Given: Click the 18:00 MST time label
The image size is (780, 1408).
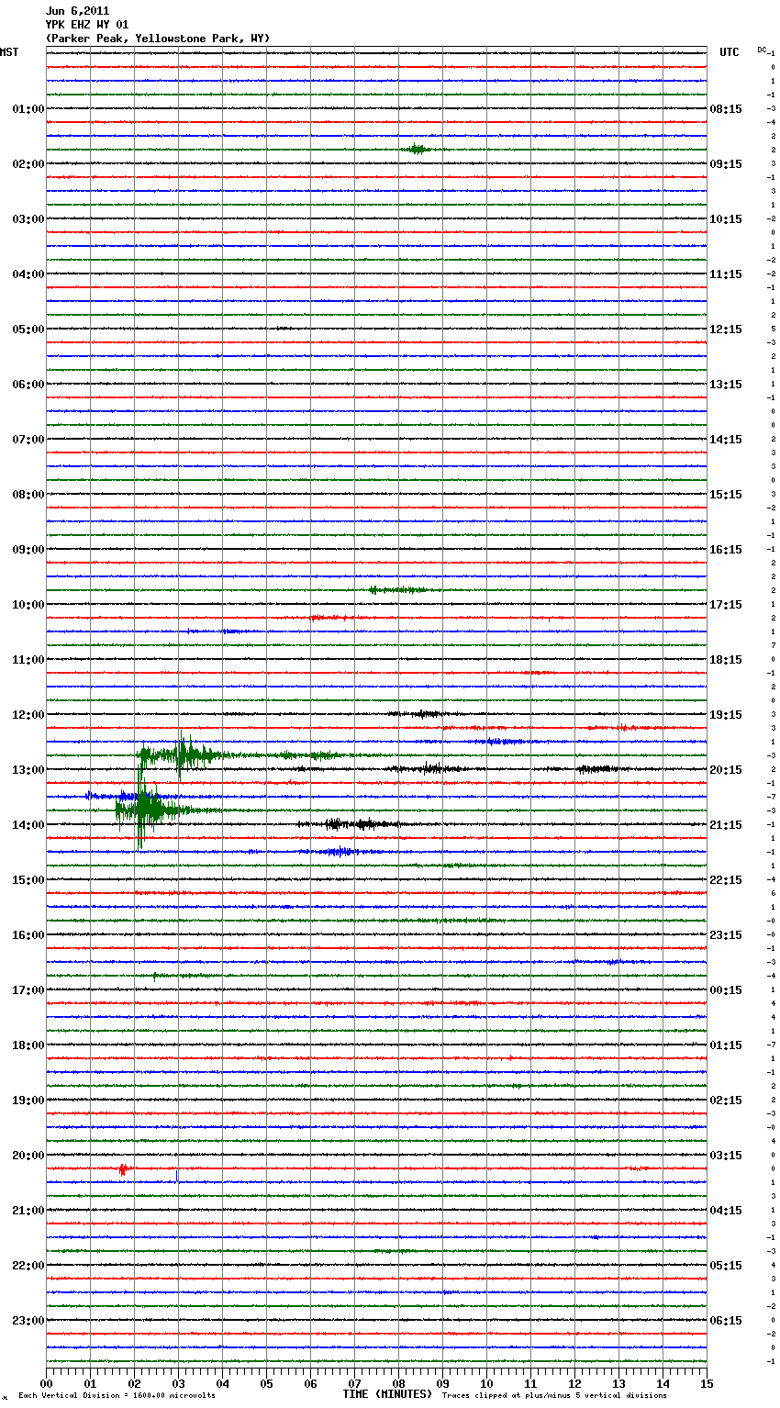Looking at the screenshot, I should [x=28, y=1045].
